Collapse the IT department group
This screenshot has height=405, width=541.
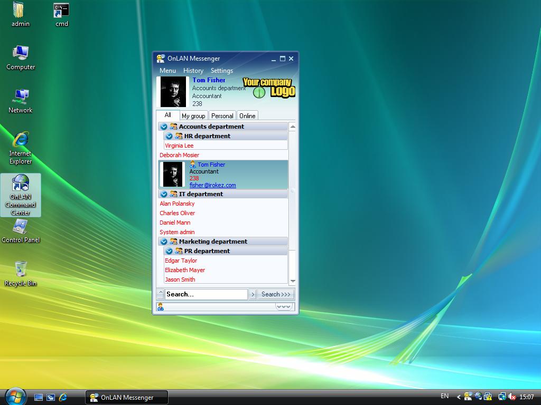[x=164, y=194]
